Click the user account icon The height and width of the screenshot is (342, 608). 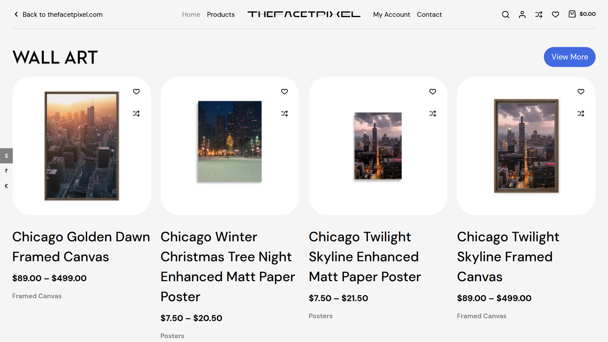point(522,14)
